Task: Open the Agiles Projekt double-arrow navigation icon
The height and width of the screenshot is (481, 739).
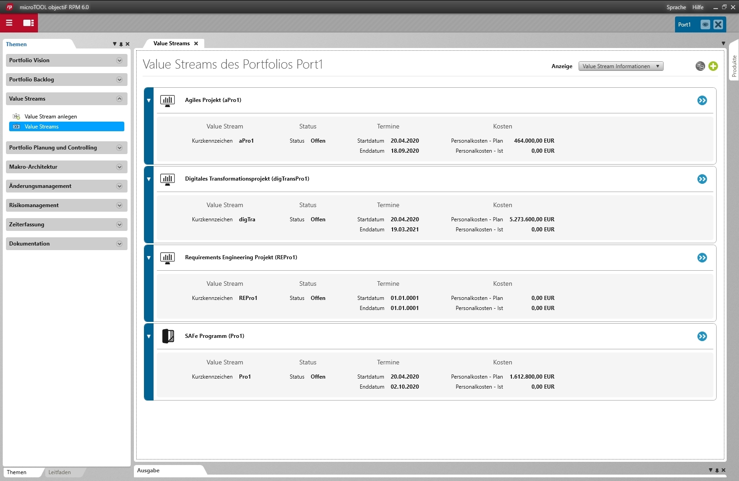Action: click(x=702, y=101)
